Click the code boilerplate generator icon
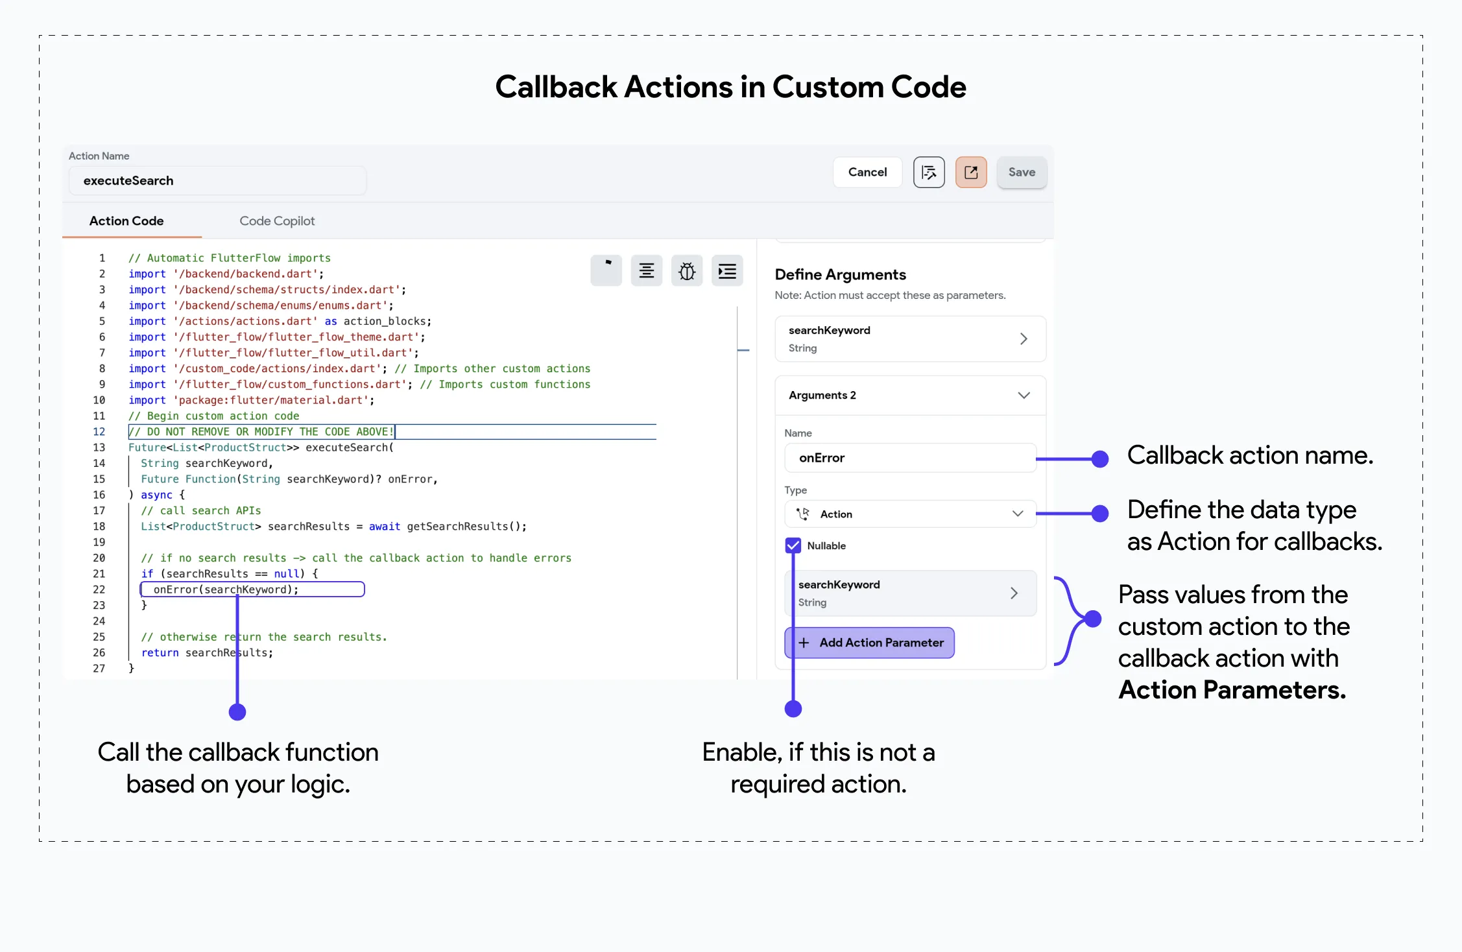The image size is (1462, 952). [929, 172]
